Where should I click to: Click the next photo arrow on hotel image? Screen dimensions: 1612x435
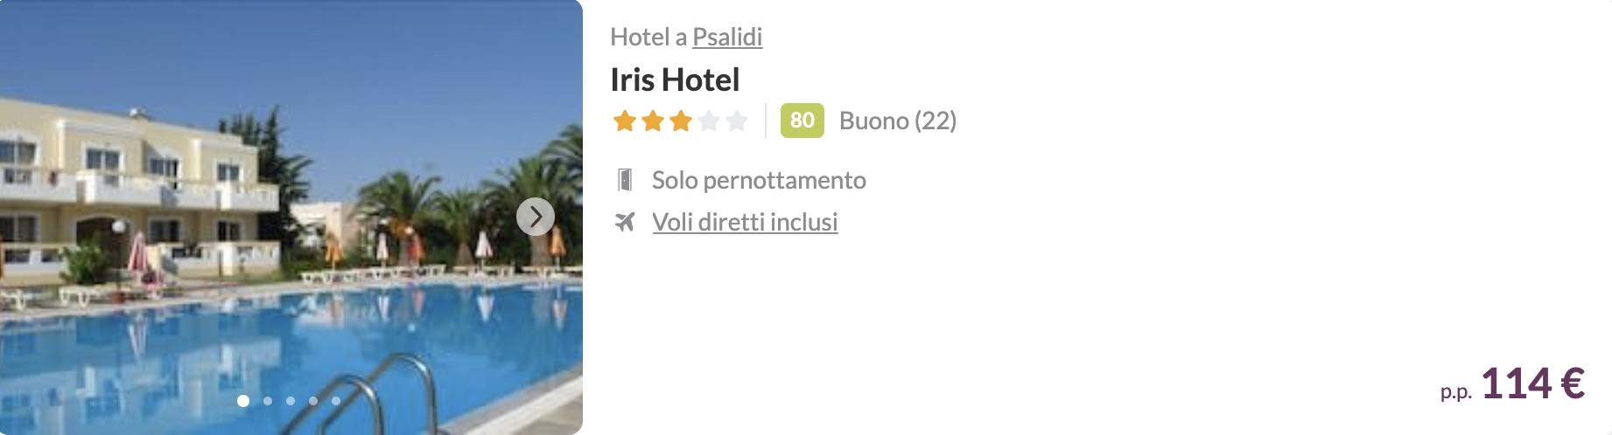(x=536, y=217)
